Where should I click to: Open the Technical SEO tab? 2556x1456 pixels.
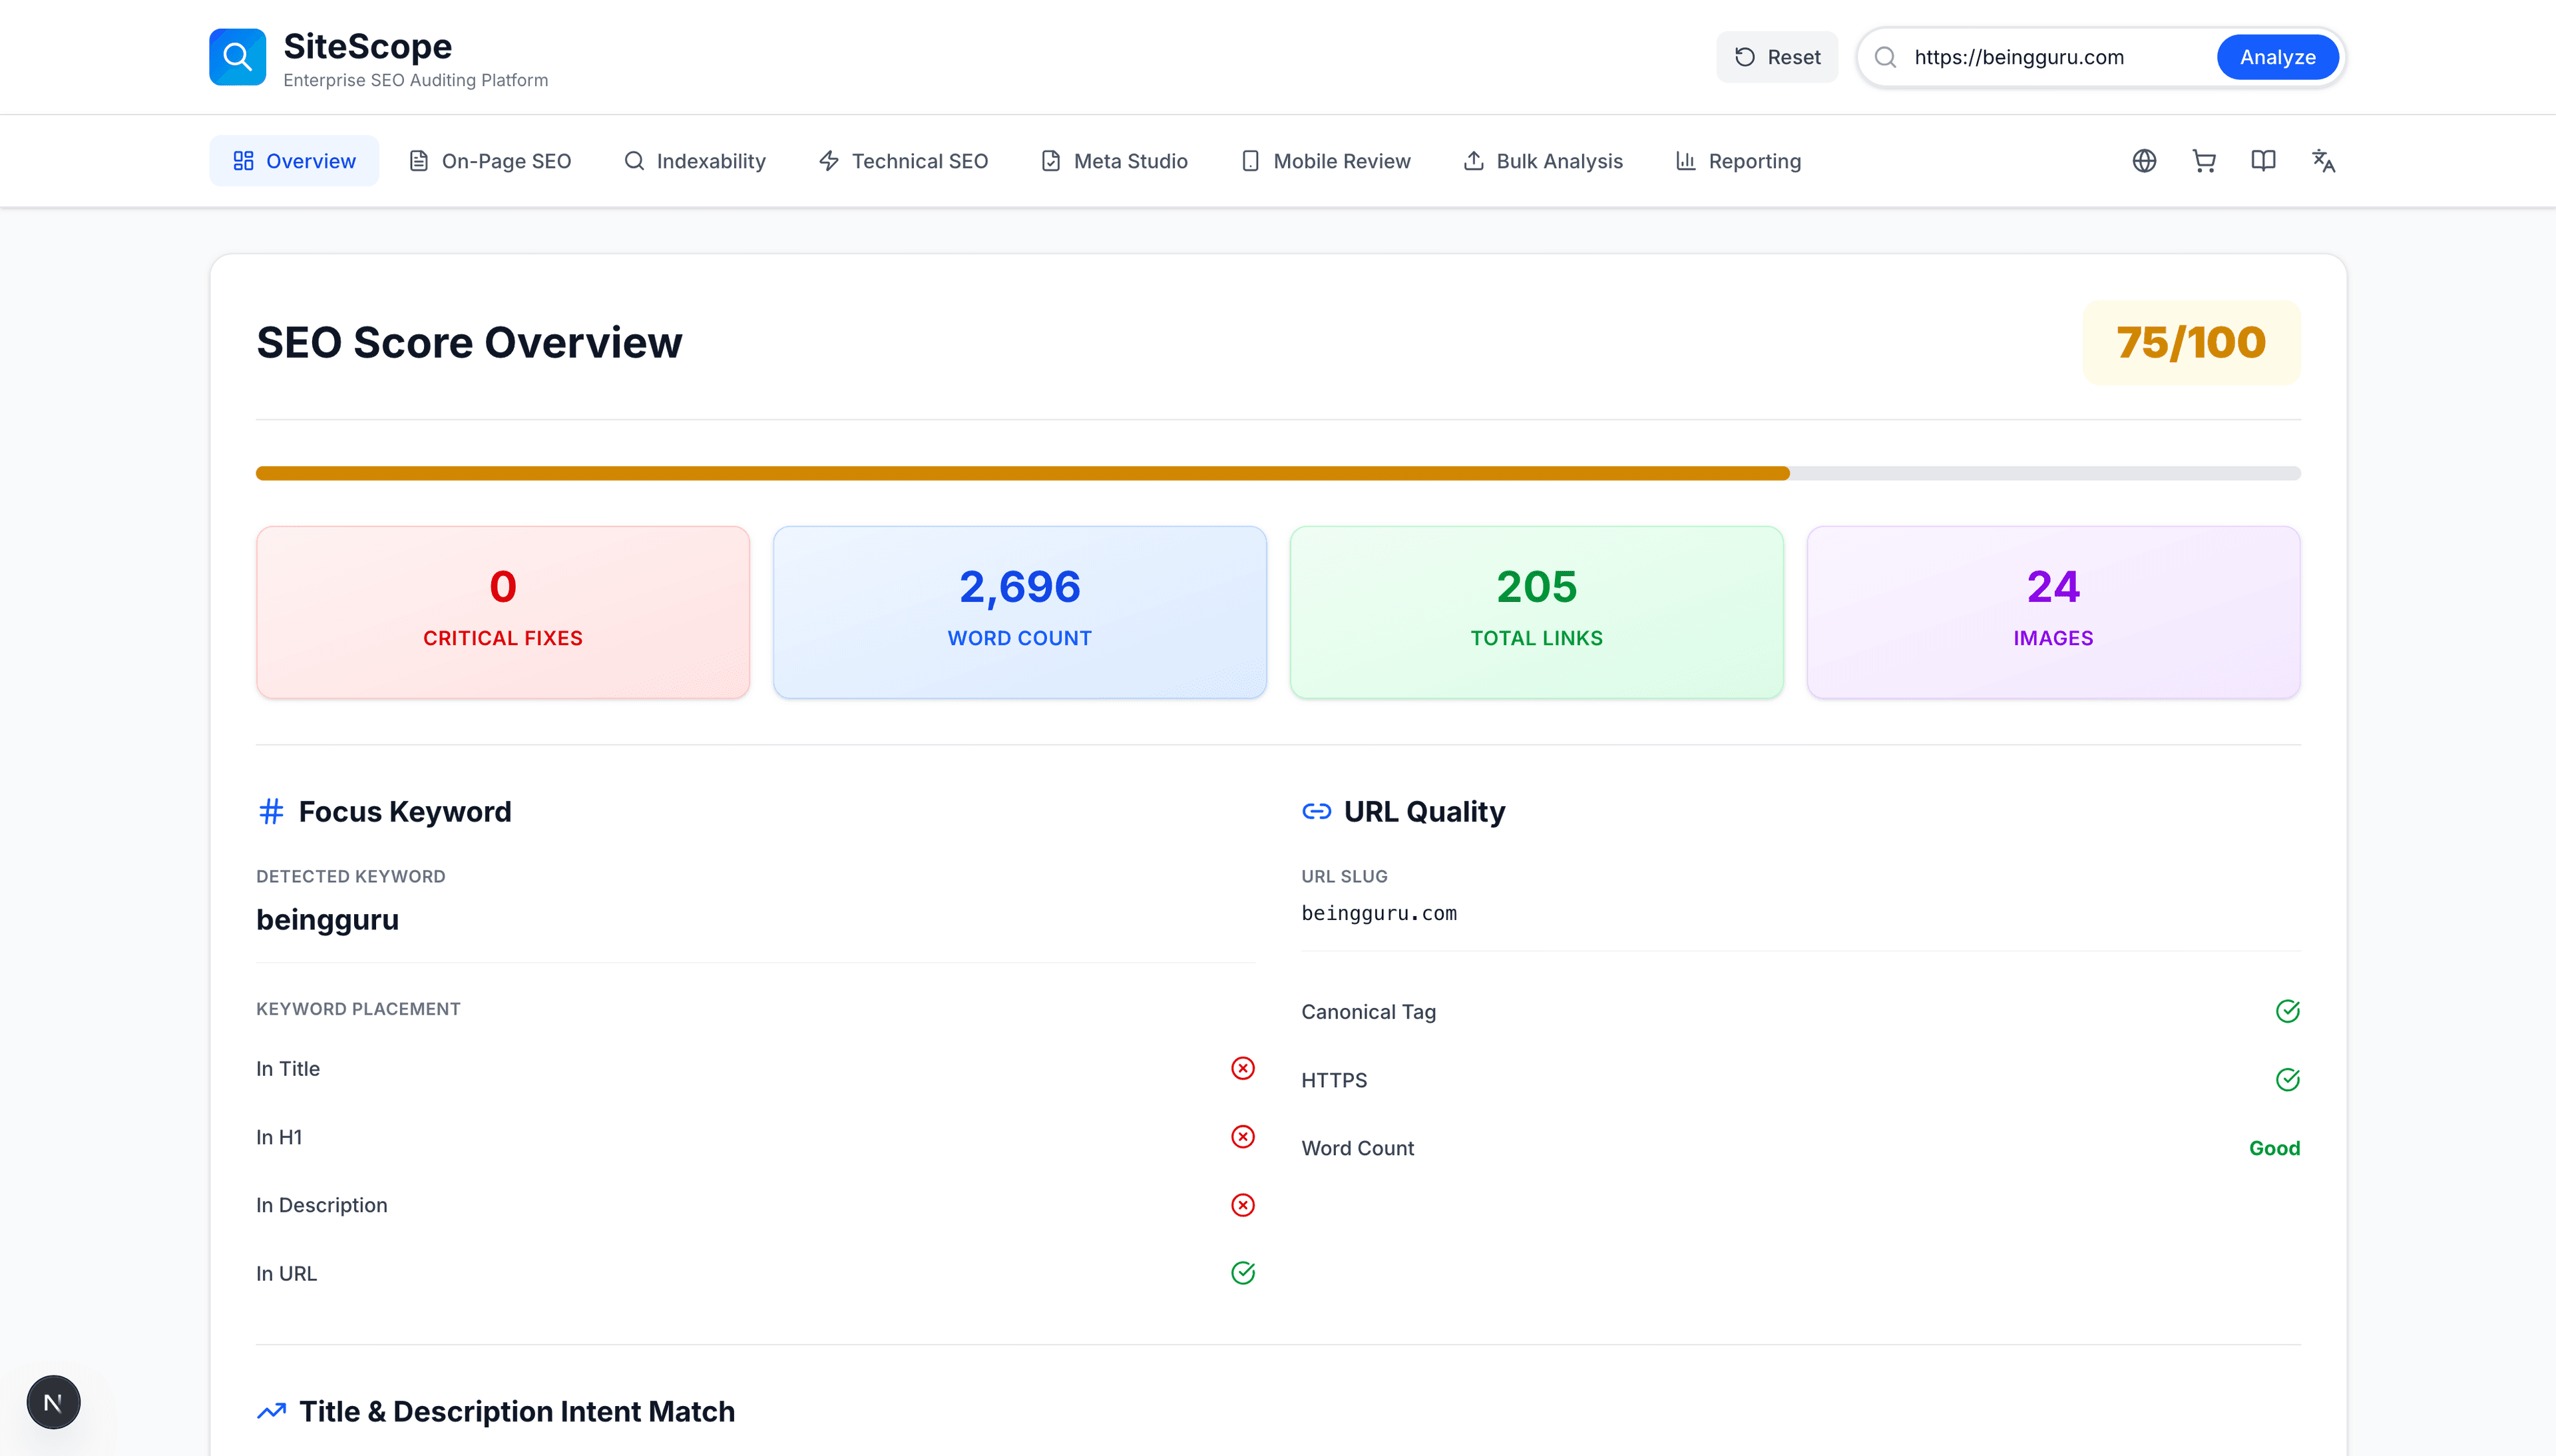point(903,161)
